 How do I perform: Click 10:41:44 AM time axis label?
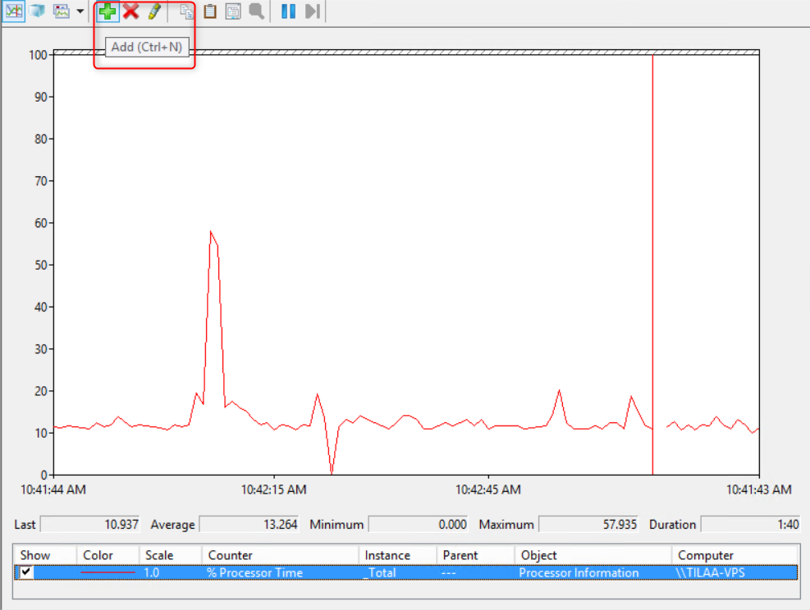tap(53, 489)
